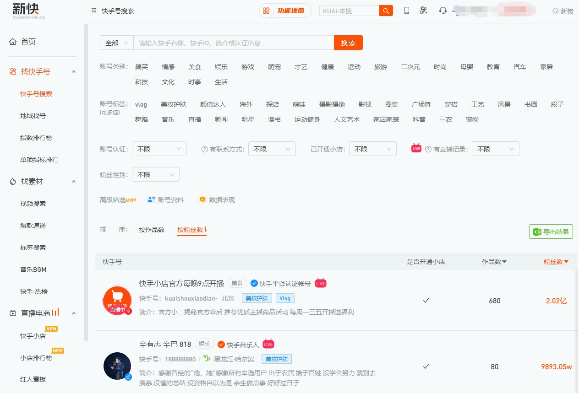The height and width of the screenshot is (393, 579).
Task: Toggle the 三农 account tag
Action: point(446,119)
